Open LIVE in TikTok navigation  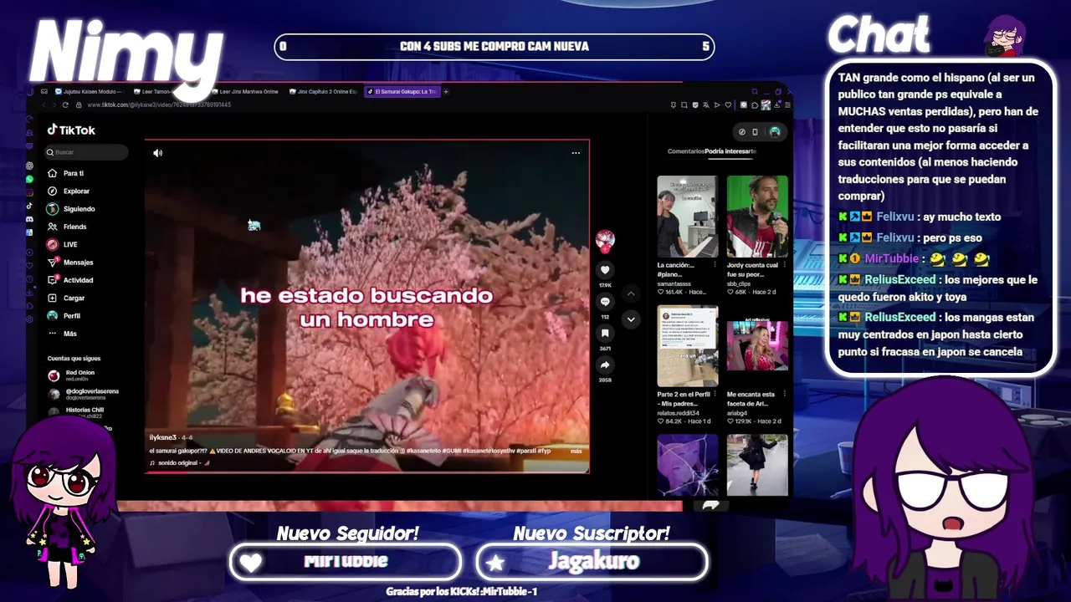tap(70, 244)
